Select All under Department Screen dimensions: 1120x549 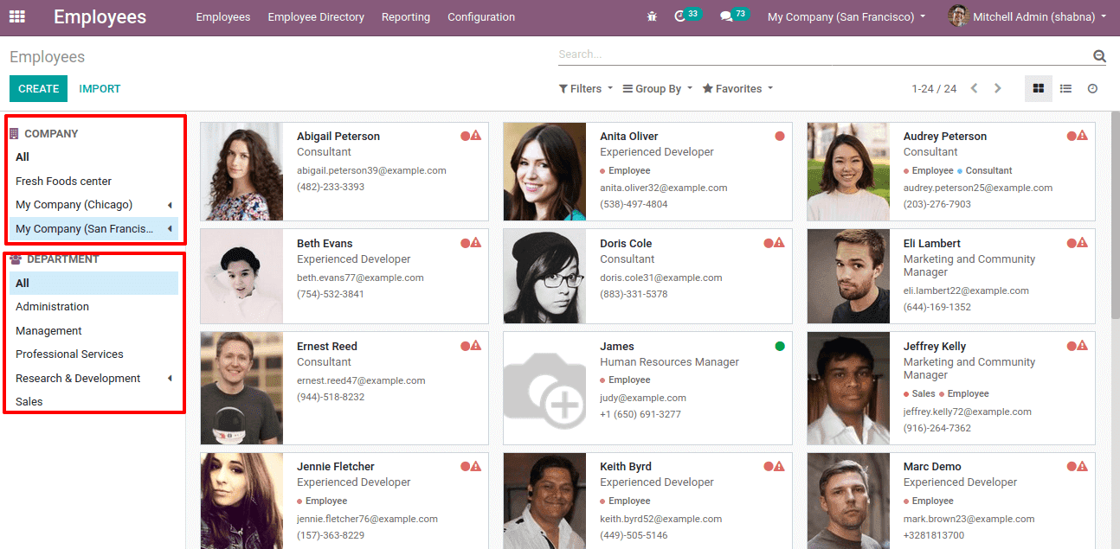pos(93,283)
